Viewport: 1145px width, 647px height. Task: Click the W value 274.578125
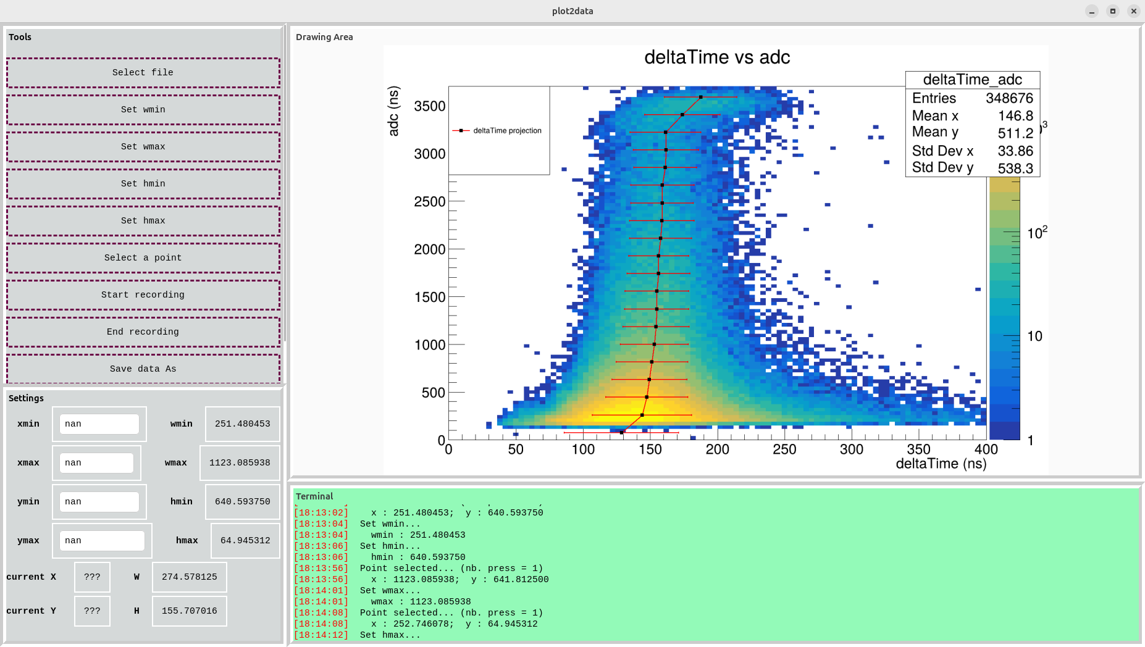click(x=190, y=577)
